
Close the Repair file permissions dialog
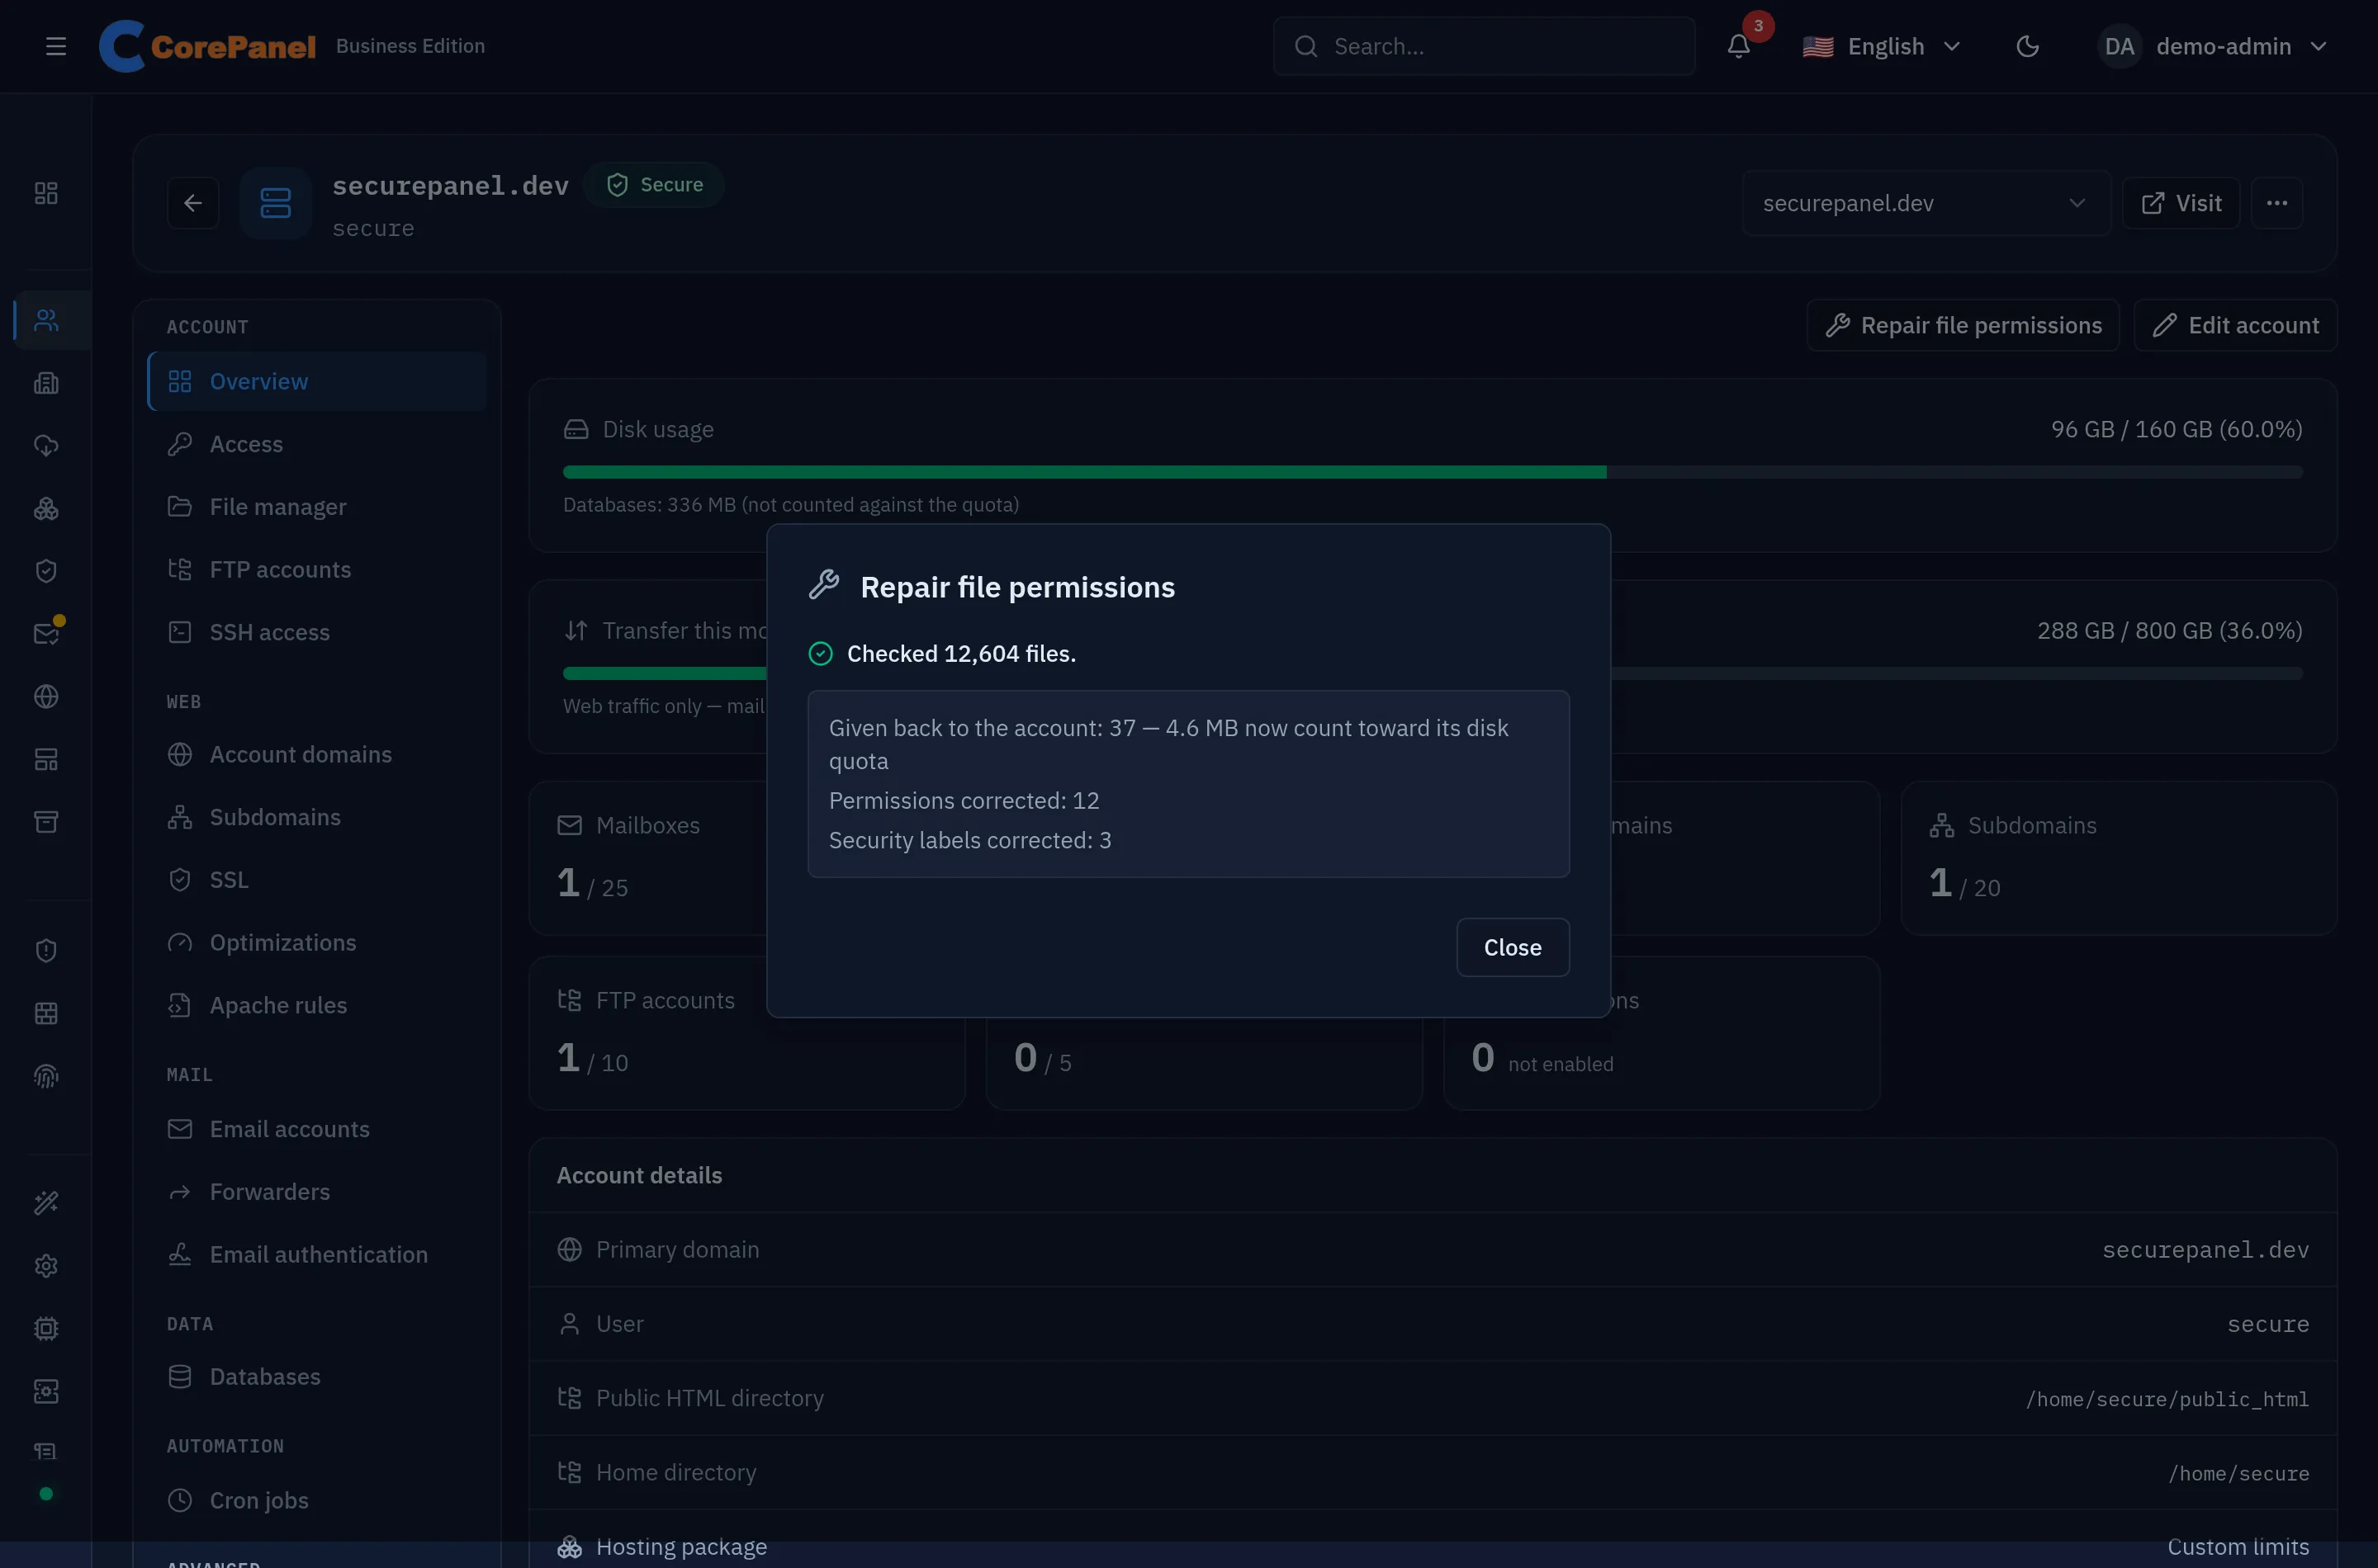pyautogui.click(x=1512, y=947)
